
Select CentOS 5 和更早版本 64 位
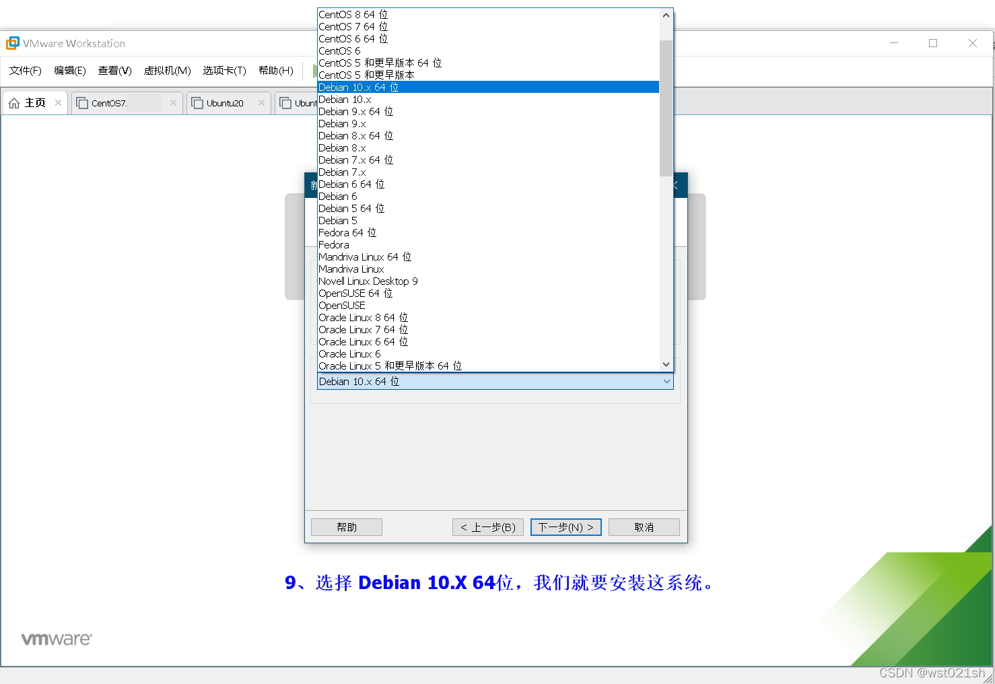pos(488,63)
